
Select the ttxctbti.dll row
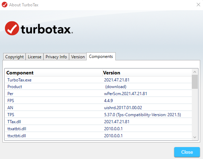(x=99, y=135)
